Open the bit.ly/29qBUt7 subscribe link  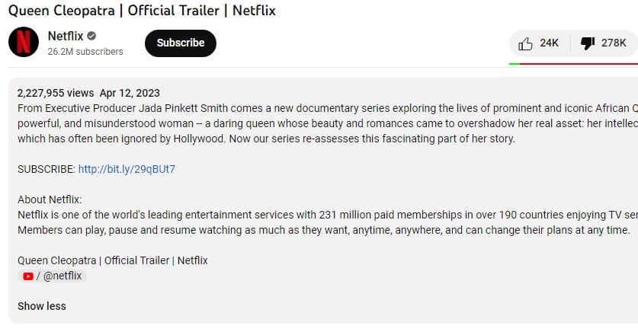[x=127, y=169]
